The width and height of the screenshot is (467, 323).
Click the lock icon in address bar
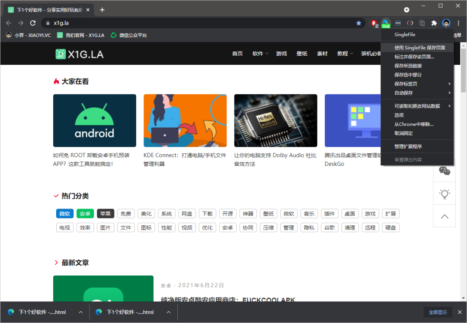point(48,23)
